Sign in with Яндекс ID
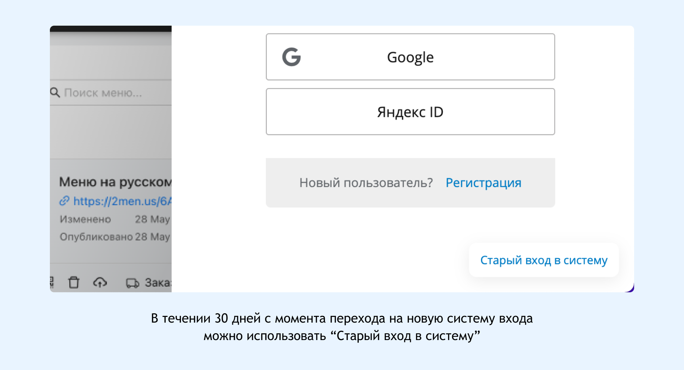Screen dimensions: 684x370 tap(410, 112)
